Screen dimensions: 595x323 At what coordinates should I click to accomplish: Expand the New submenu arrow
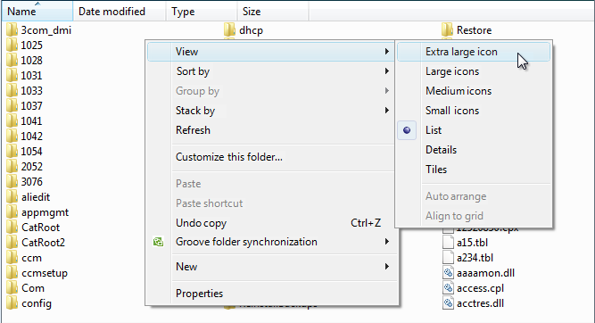tap(386, 267)
